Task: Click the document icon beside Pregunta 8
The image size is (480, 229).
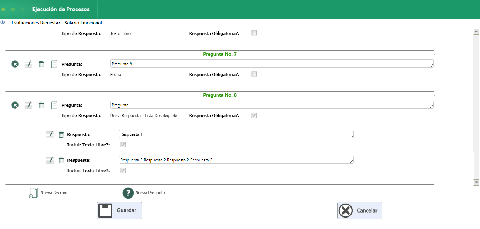Action: 54,64
